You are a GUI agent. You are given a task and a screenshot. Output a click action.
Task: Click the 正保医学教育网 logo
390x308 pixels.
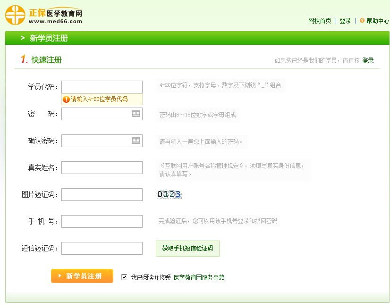(x=44, y=15)
